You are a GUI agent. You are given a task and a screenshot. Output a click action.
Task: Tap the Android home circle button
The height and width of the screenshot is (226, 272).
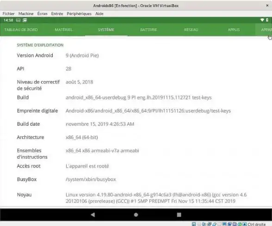pyautogui.click(x=136, y=215)
